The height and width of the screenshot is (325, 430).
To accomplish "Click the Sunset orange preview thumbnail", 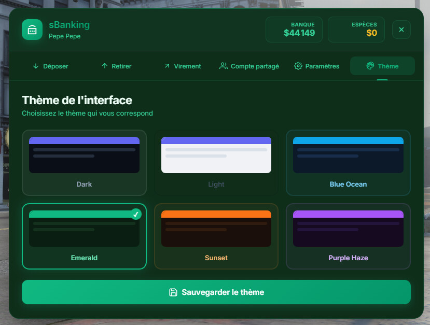I will coord(216,229).
